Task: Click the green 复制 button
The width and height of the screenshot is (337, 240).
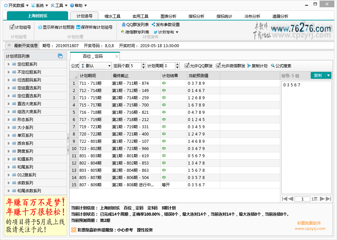Action: (318, 75)
